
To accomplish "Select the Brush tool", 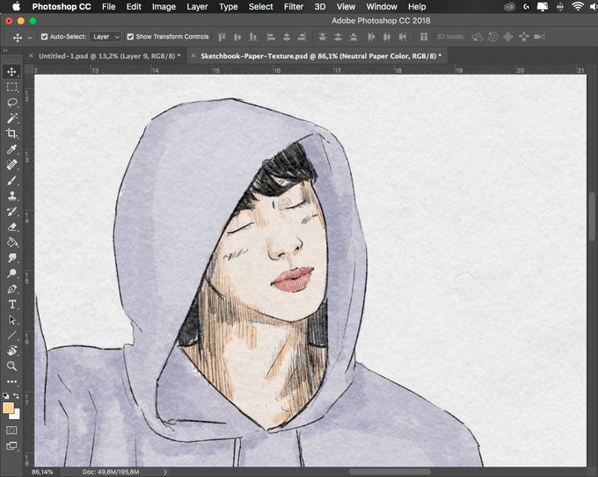I will pos(11,180).
